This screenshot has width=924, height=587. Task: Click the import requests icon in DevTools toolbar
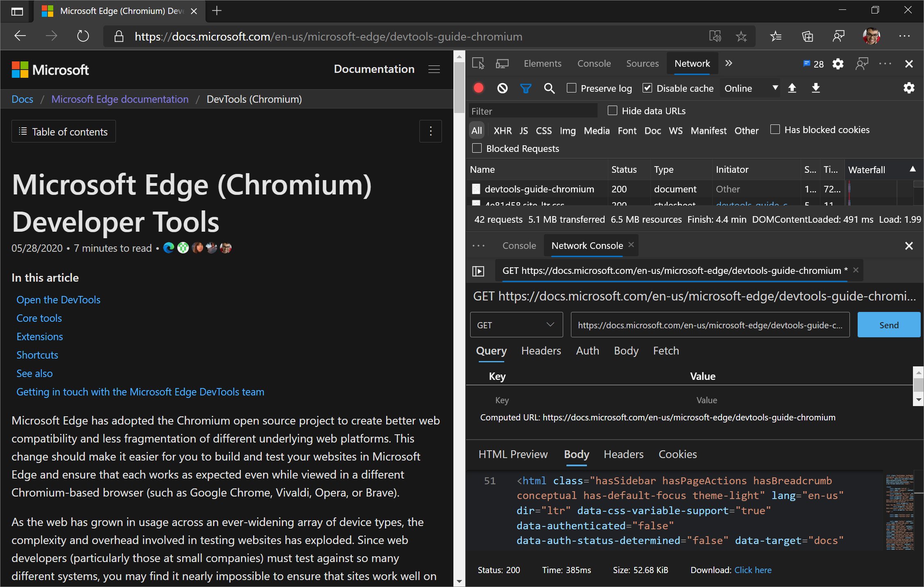pyautogui.click(x=793, y=88)
